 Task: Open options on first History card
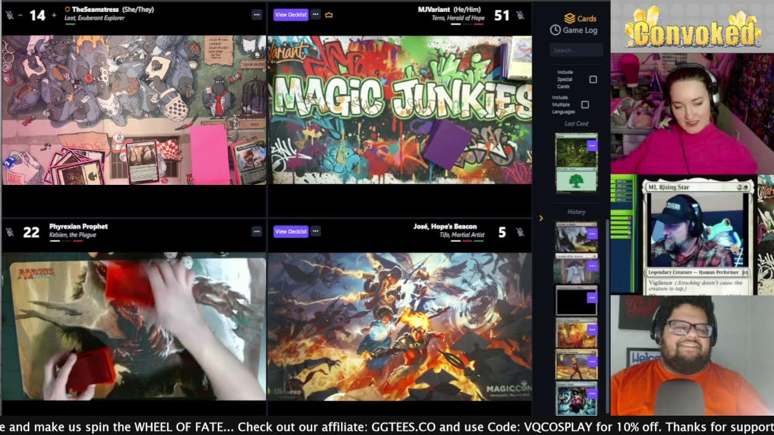[591, 233]
